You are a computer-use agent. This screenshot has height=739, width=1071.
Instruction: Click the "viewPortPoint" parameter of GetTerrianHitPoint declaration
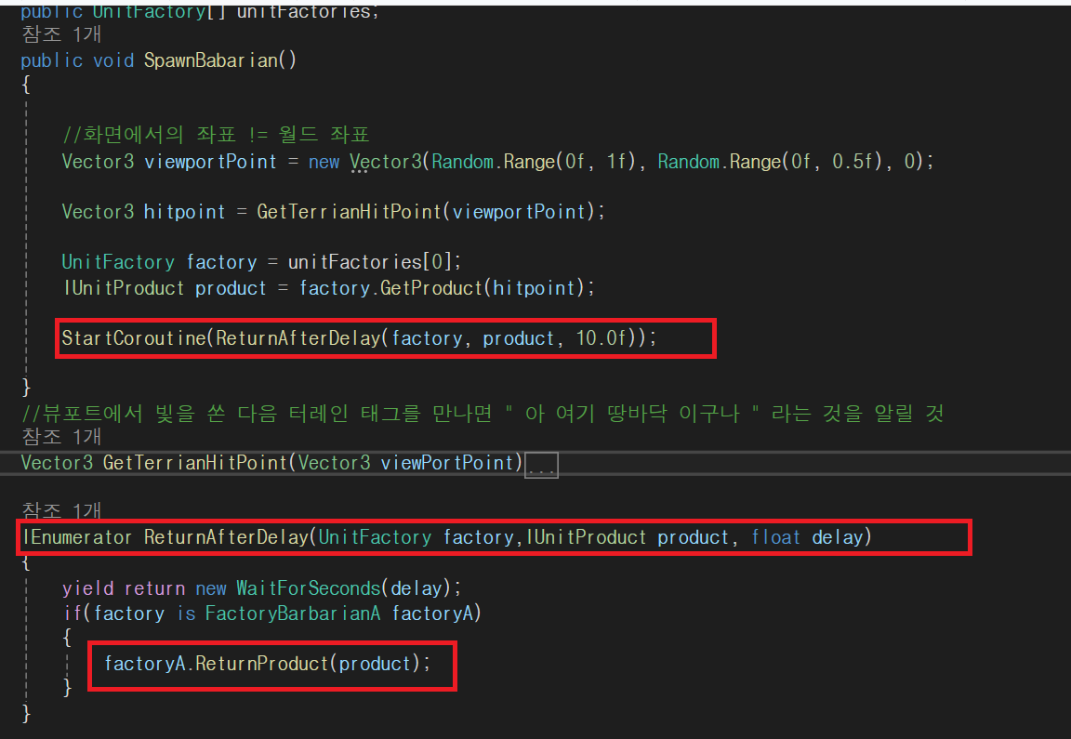[x=447, y=463]
